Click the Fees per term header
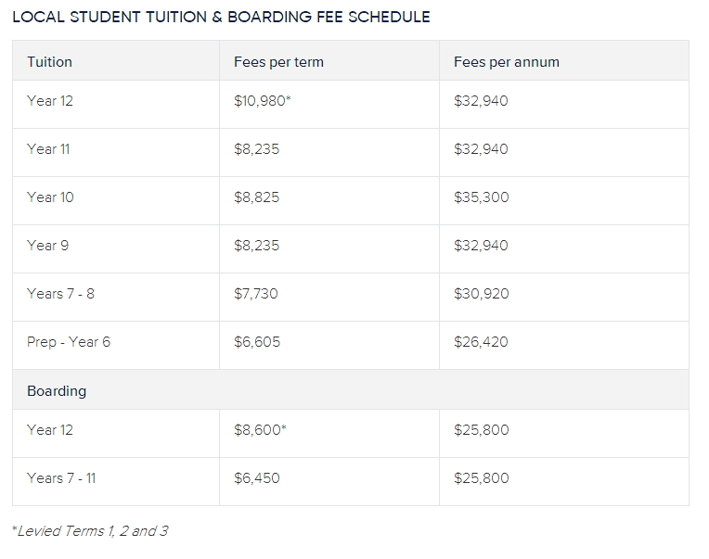Viewport: 709px width, 559px height. [x=278, y=62]
